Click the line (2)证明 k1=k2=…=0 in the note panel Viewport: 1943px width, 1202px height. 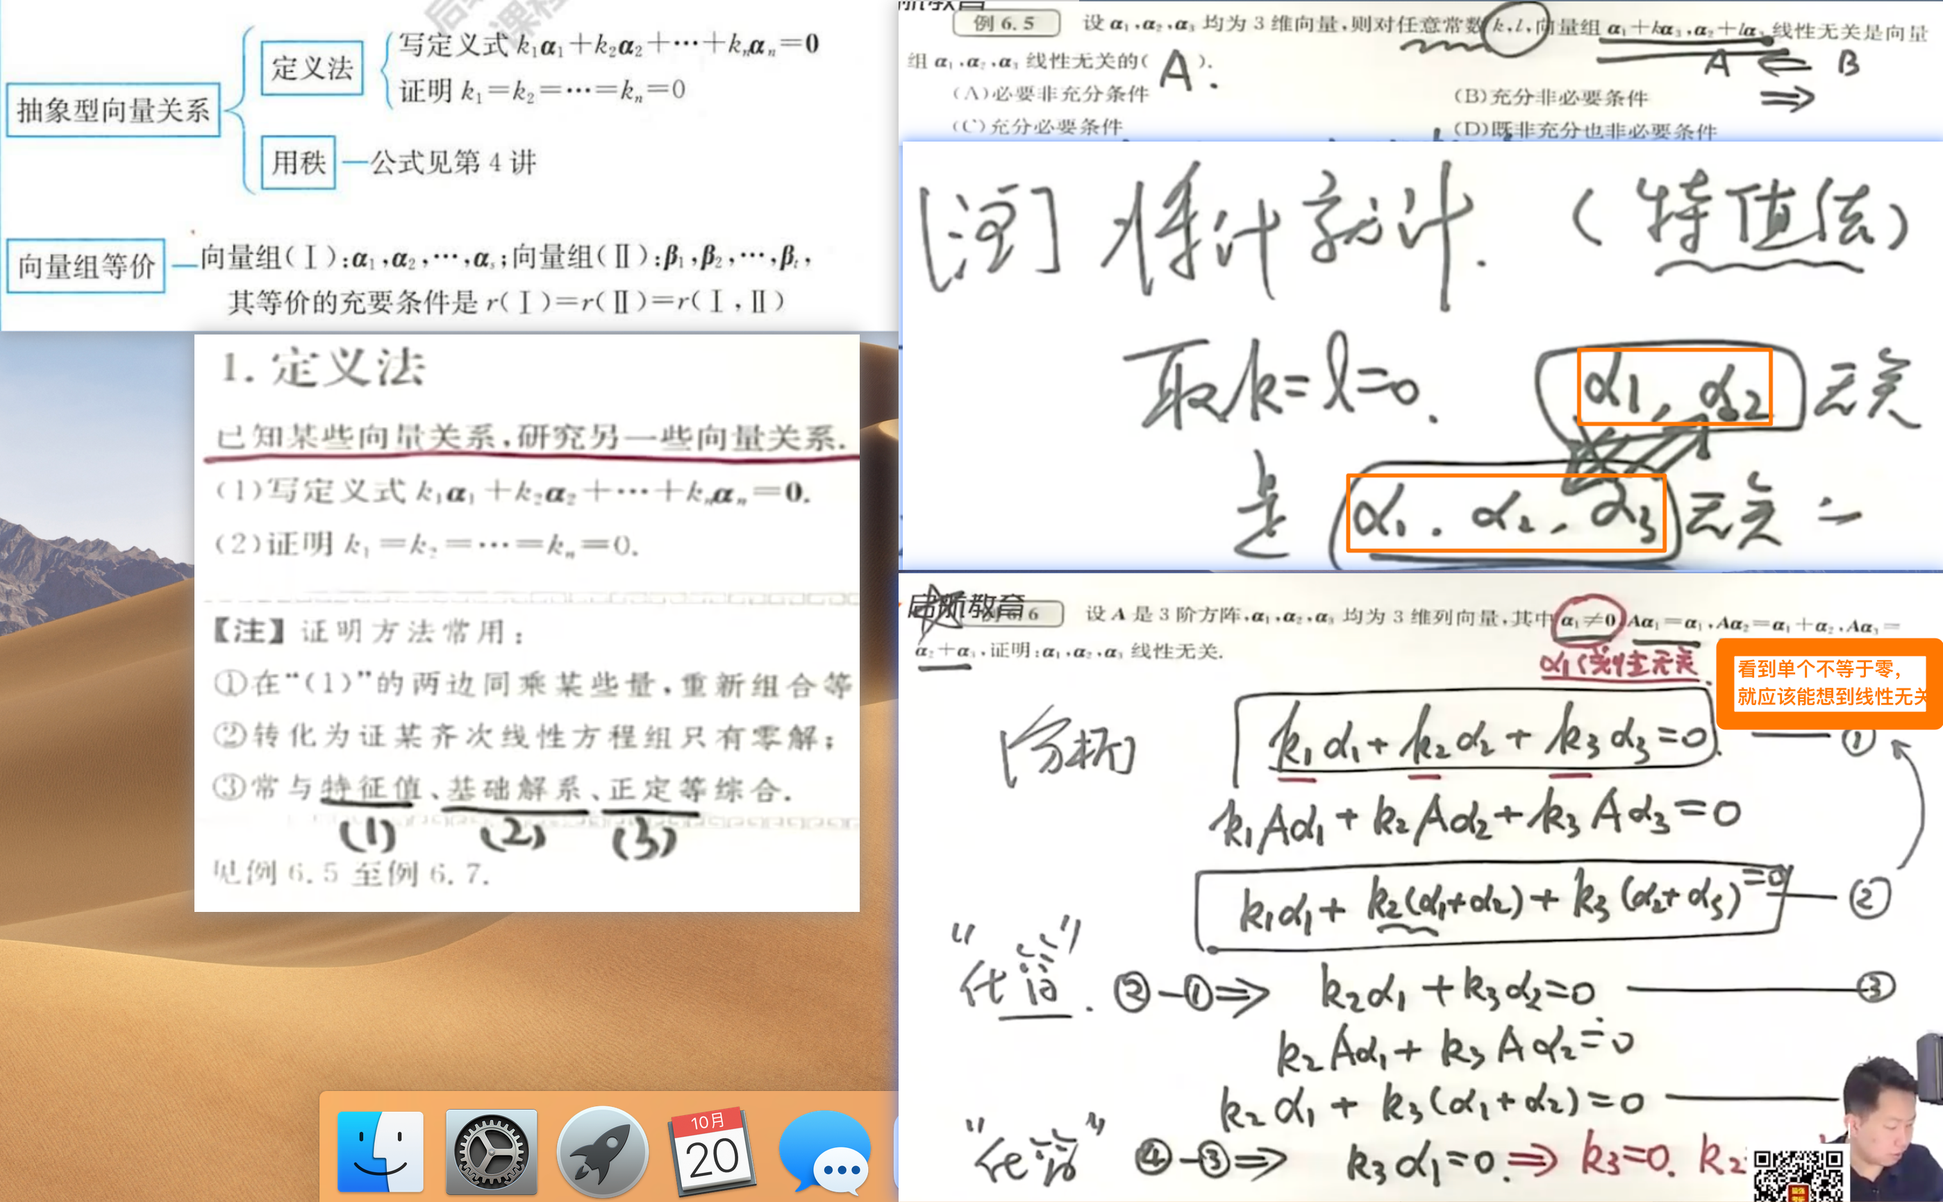427,545
